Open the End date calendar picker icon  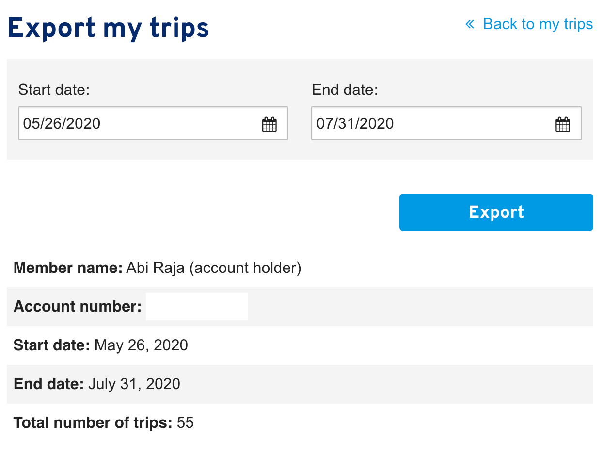point(562,124)
